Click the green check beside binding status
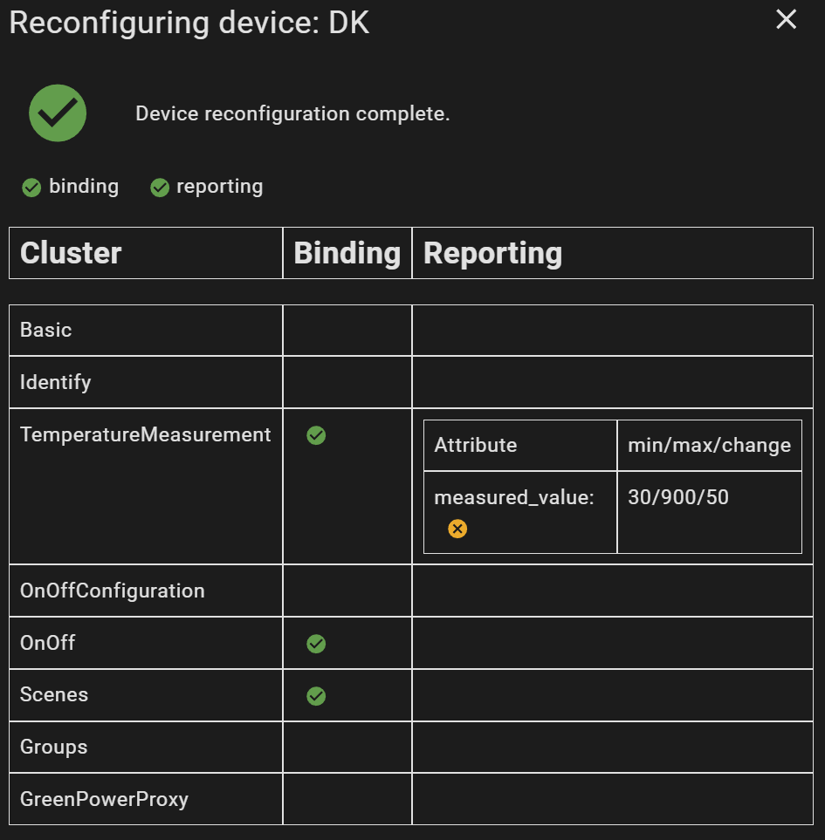 [31, 188]
